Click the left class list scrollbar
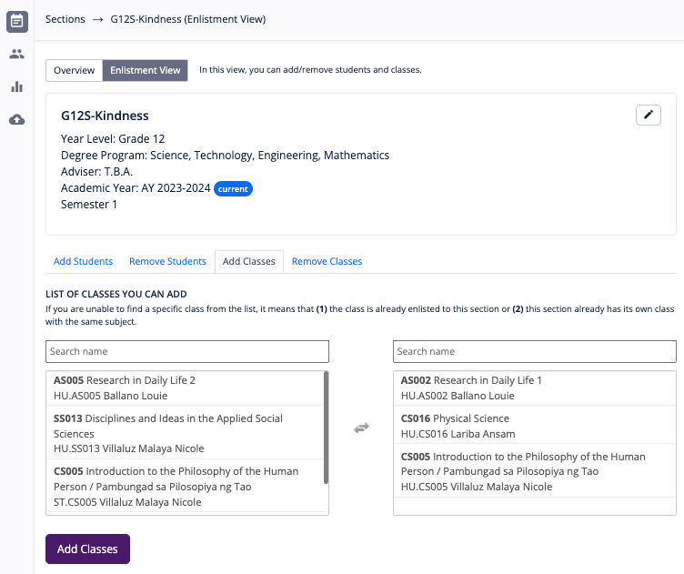Screen dimensions: 684x574 326,428
